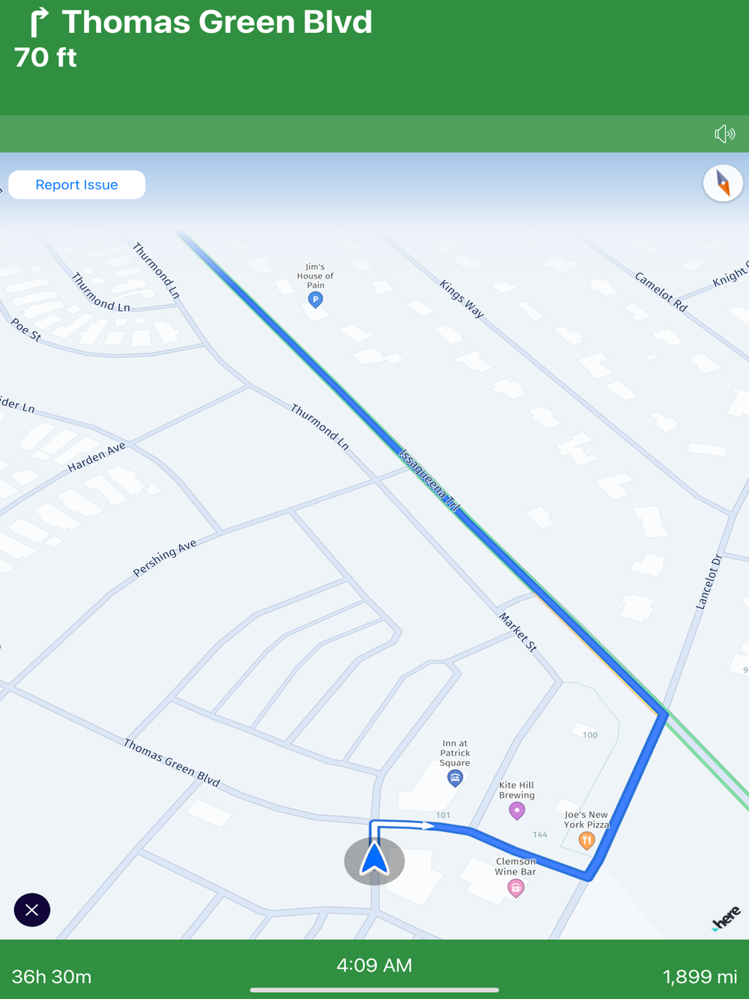Tap the Inn at Patrick Square hotel pin

455,779
